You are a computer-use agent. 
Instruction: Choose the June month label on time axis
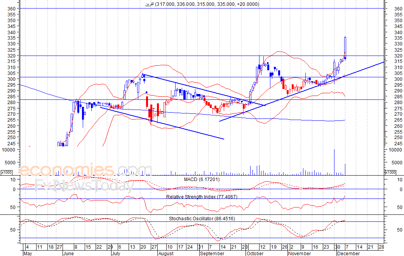point(68,253)
